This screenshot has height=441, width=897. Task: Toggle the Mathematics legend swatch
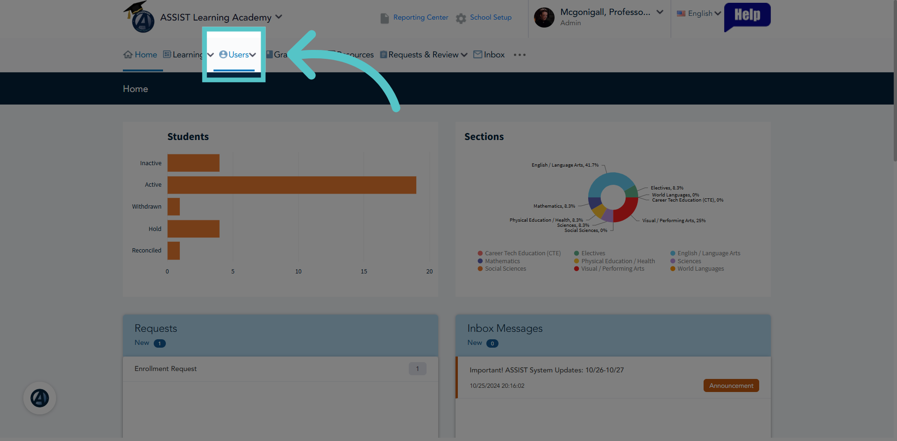point(480,261)
